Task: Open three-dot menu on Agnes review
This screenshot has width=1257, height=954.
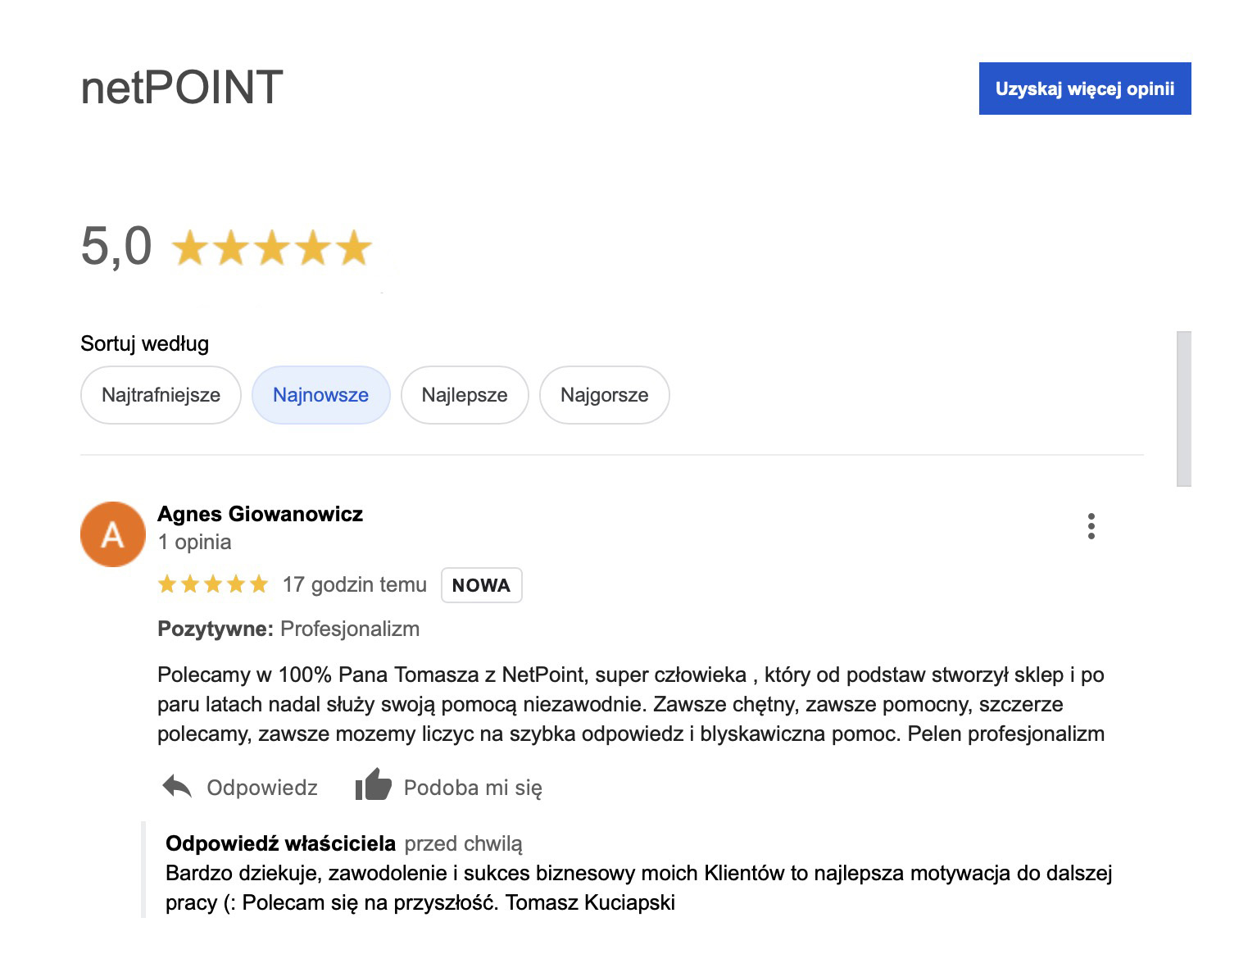Action: point(1091,526)
